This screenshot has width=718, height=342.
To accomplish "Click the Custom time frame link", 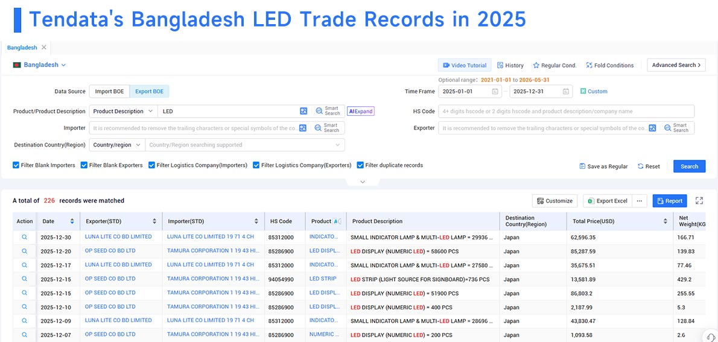I will [594, 92].
